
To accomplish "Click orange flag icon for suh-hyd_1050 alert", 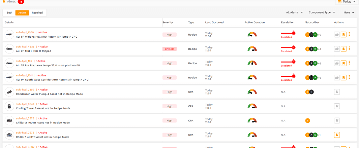I will (x=343, y=35).
